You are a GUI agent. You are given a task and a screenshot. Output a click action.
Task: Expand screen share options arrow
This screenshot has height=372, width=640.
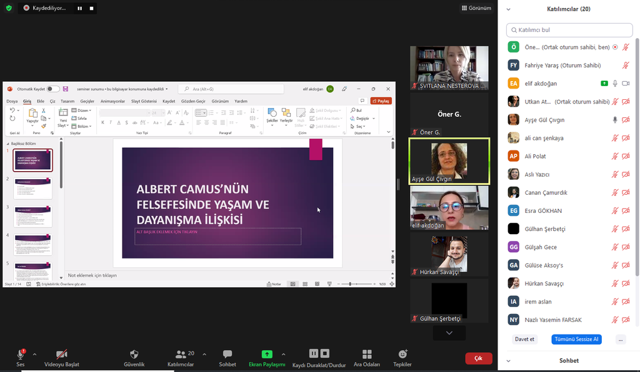point(284,355)
